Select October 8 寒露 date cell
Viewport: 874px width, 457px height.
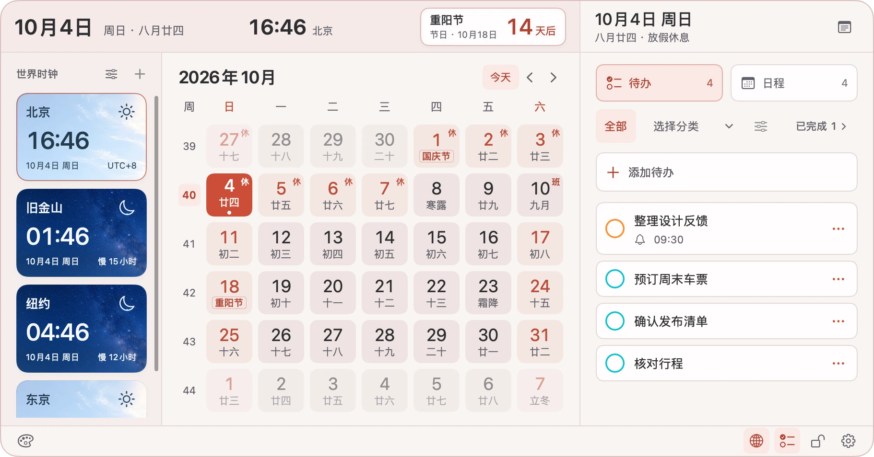(437, 195)
